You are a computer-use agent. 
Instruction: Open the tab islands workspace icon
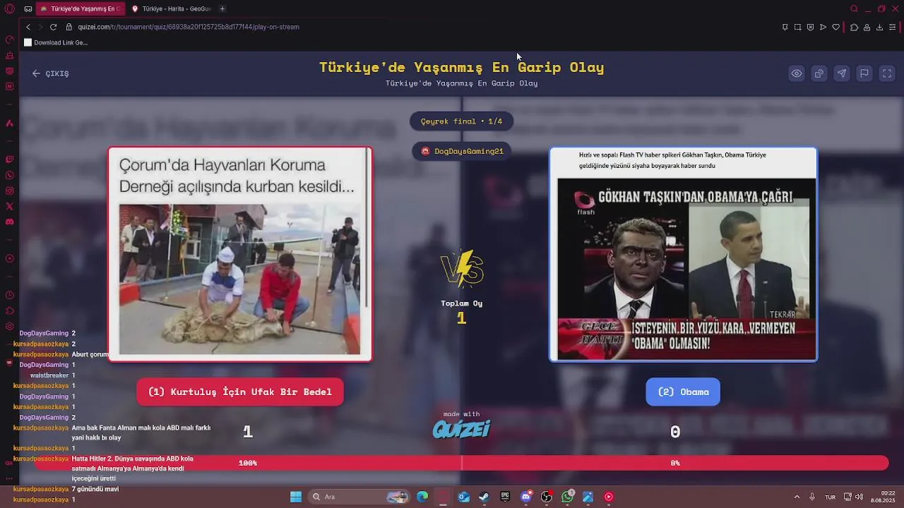pos(28,8)
